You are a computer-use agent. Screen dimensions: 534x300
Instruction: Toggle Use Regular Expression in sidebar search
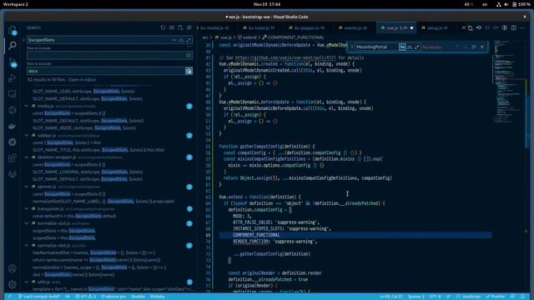(x=189, y=40)
